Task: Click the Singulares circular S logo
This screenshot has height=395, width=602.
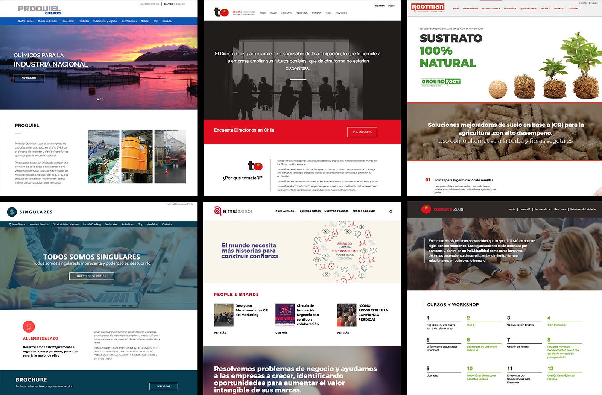Action: pos(12,212)
